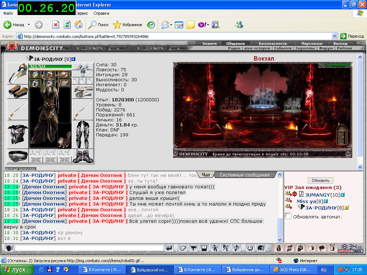Click the boots equipment slot
367x275 pixels.
[x=83, y=156]
